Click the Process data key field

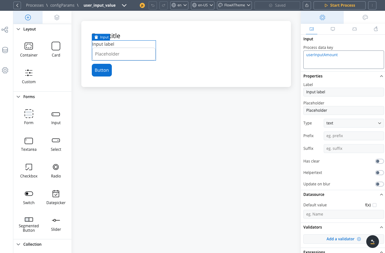344,60
